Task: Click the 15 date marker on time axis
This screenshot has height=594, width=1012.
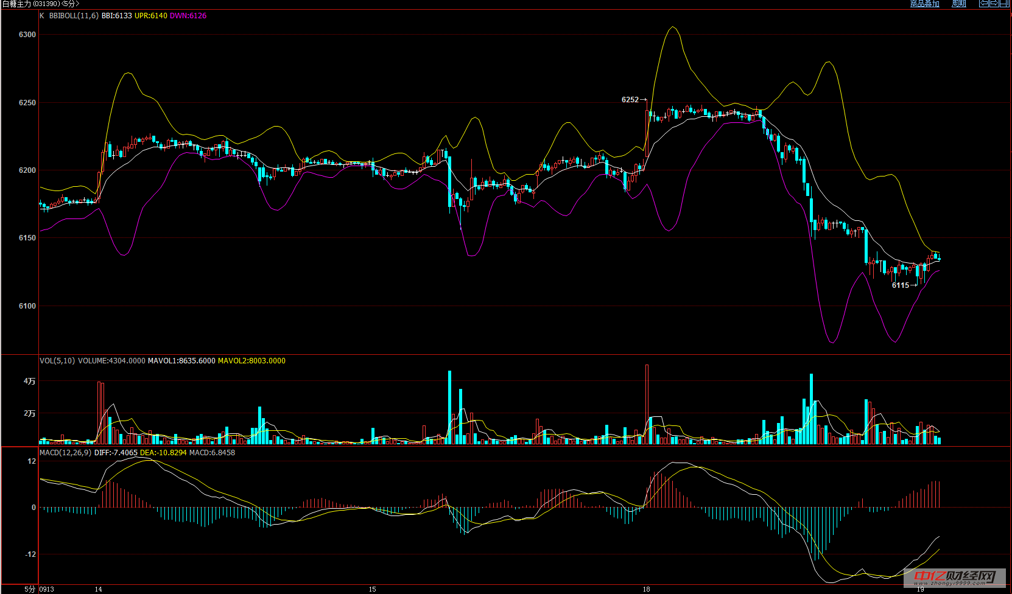Action: [x=373, y=589]
